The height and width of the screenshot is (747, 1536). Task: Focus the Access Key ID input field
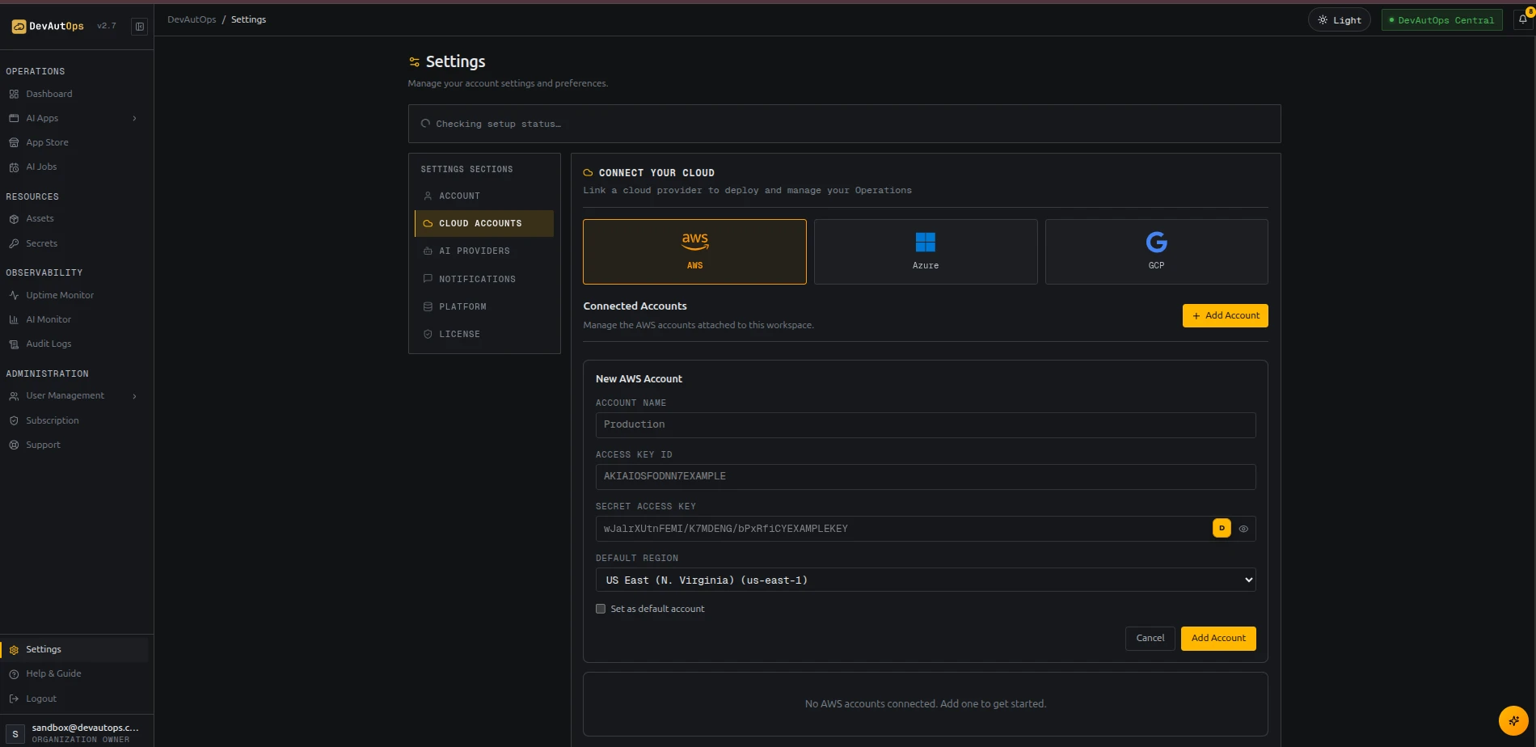pos(926,477)
